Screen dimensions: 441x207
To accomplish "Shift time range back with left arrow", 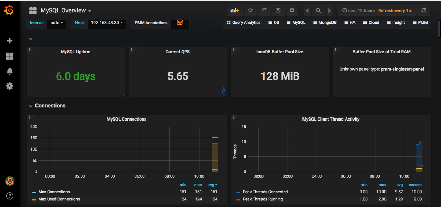I will point(308,11).
